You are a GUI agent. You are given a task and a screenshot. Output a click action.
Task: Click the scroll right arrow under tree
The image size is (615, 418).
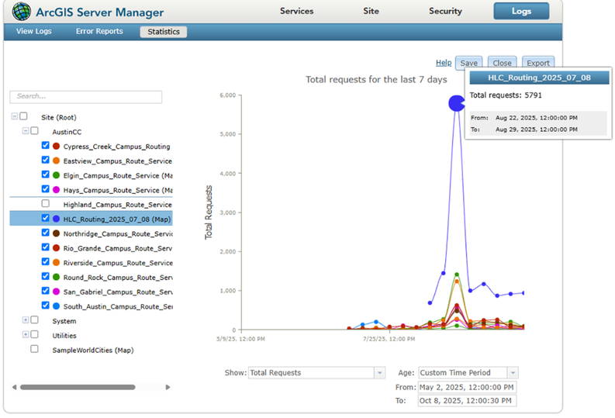pyautogui.click(x=168, y=388)
